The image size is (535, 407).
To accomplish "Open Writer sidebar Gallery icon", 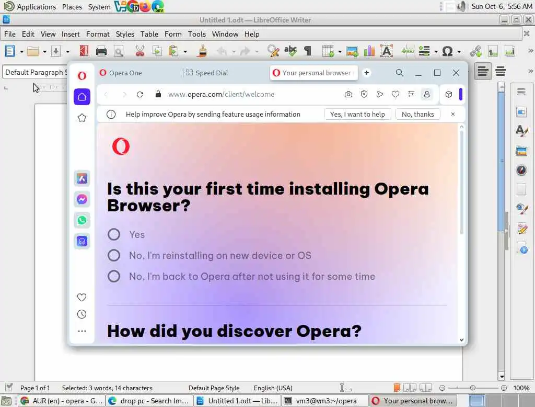I will [x=521, y=151].
